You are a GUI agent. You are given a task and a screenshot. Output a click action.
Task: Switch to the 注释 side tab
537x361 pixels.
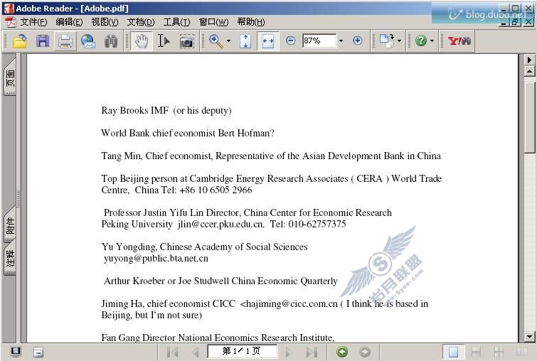coord(10,259)
